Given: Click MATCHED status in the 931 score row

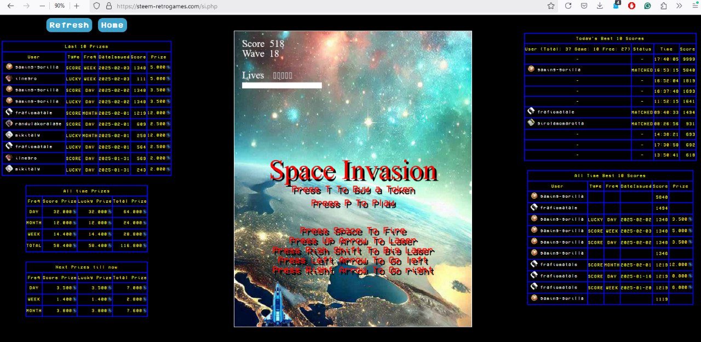Looking at the screenshot, I should [642, 123].
